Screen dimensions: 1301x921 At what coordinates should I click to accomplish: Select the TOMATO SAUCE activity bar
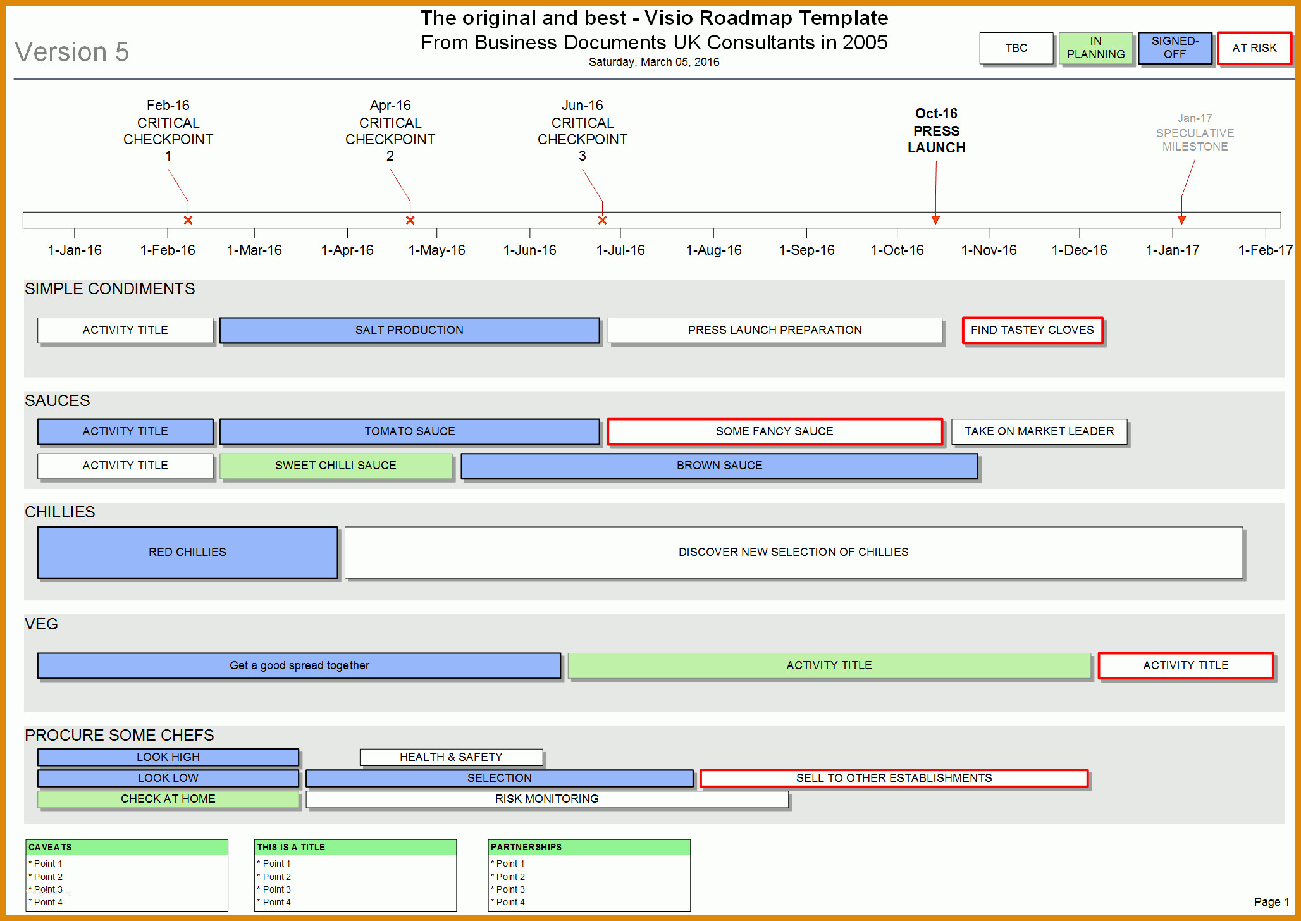pyautogui.click(x=409, y=431)
